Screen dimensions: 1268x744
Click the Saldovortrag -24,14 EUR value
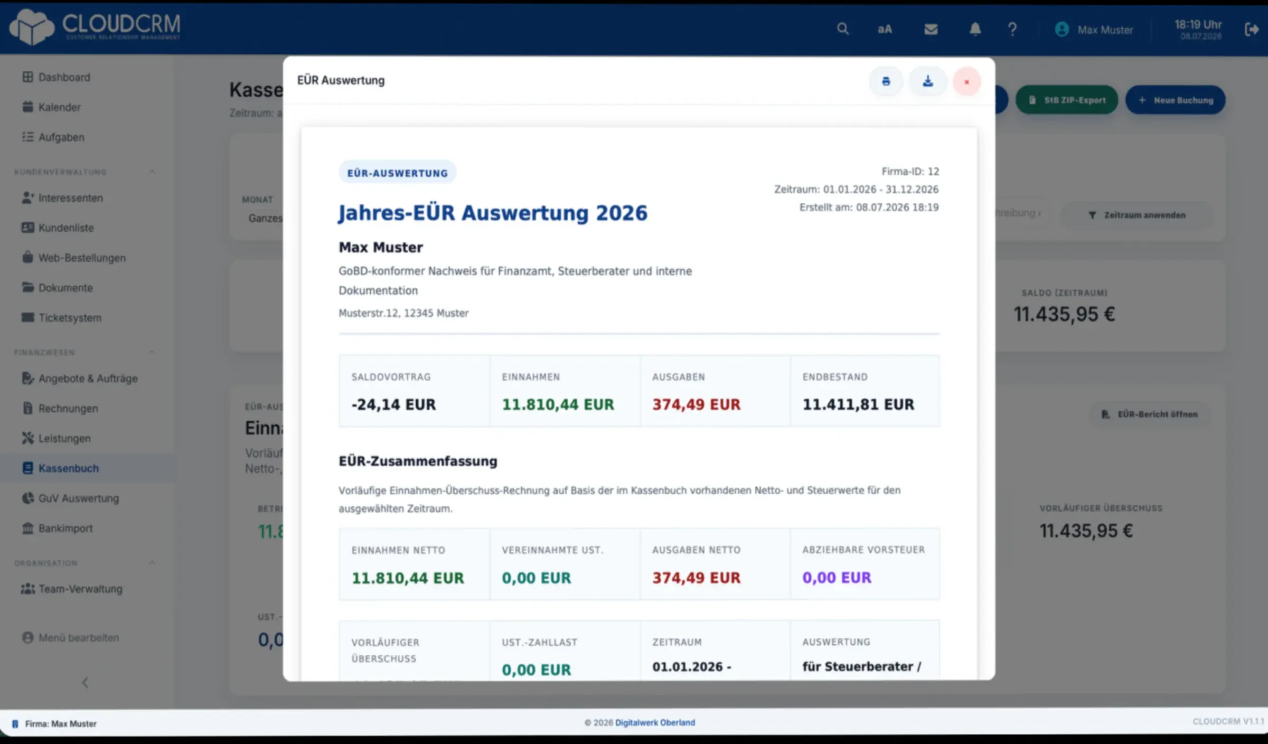coord(393,404)
